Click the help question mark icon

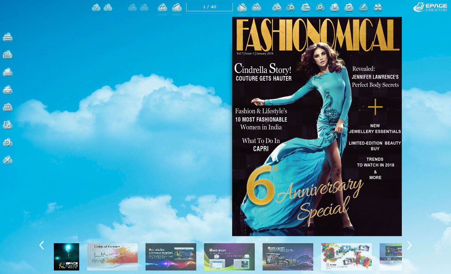pyautogui.click(x=96, y=7)
